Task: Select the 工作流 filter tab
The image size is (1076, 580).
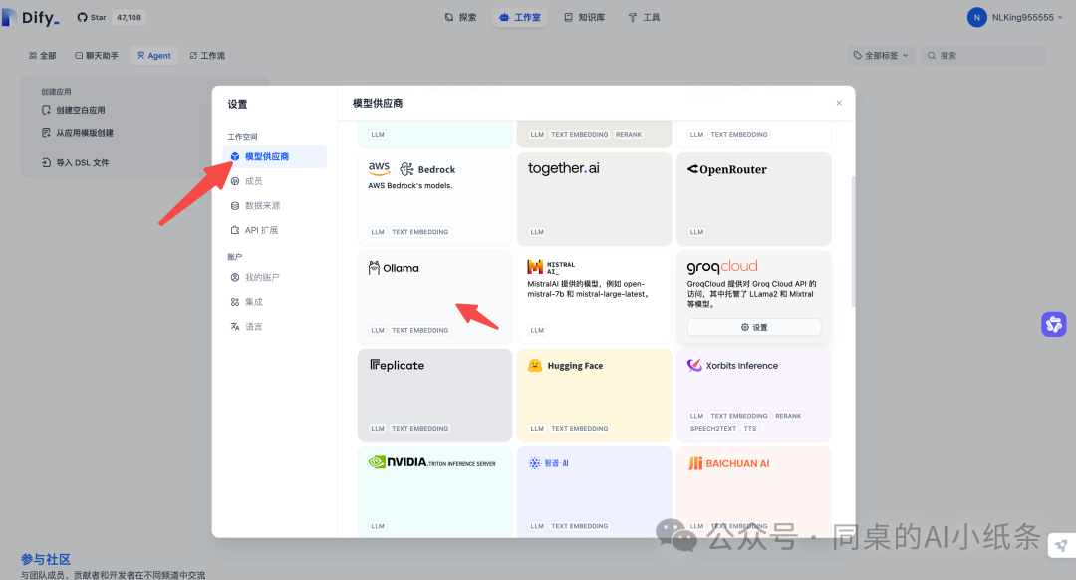Action: point(207,55)
